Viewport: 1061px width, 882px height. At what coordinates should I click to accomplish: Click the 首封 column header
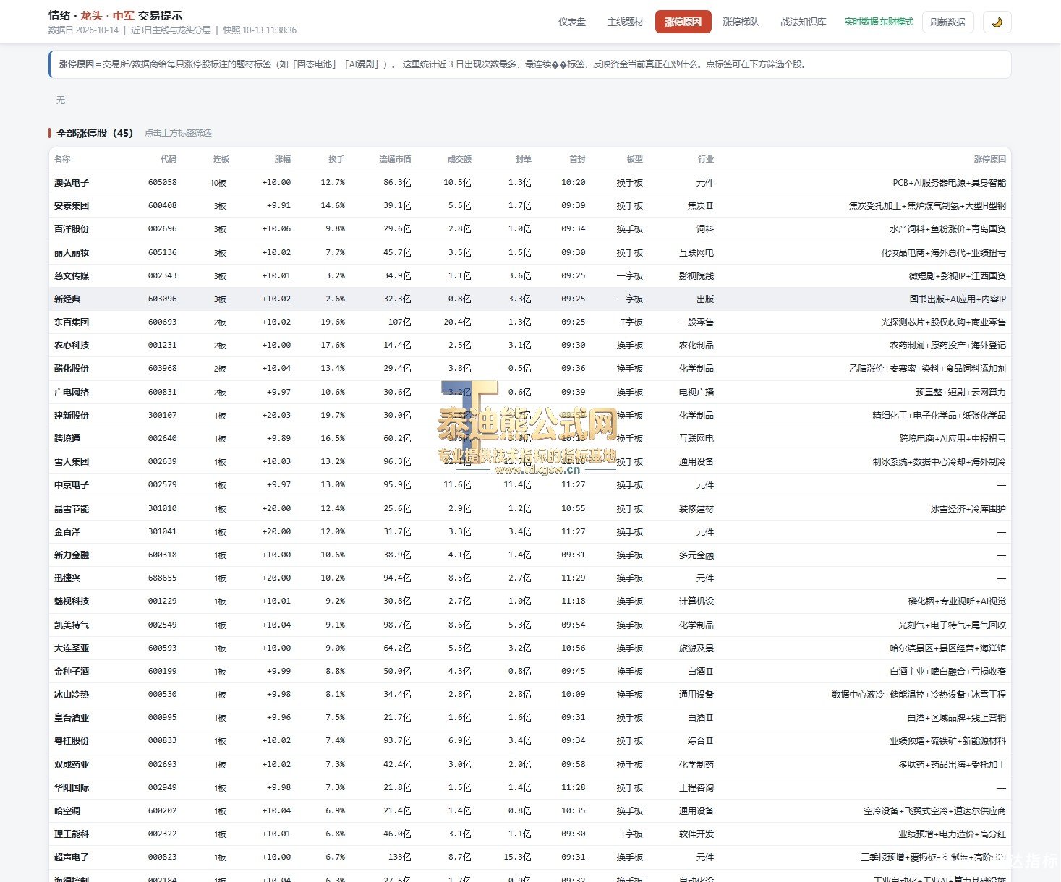coord(577,159)
